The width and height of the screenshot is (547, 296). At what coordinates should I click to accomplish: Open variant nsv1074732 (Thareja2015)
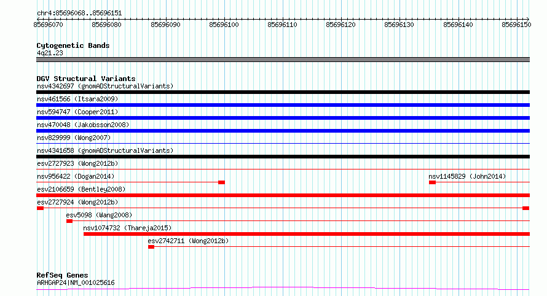tap(127, 228)
